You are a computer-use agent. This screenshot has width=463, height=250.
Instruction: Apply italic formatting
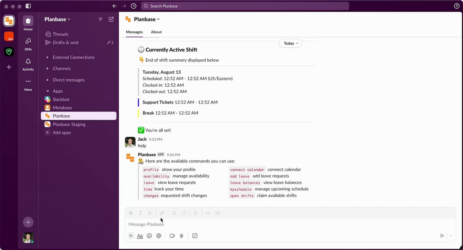click(x=140, y=213)
